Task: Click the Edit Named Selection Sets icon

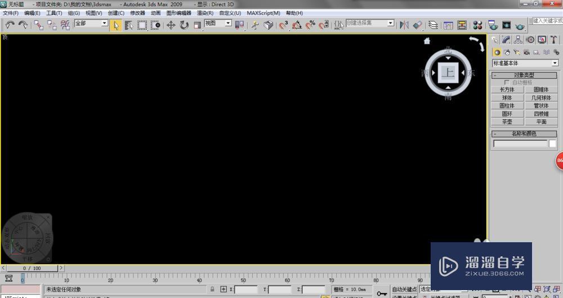Action: (338, 25)
